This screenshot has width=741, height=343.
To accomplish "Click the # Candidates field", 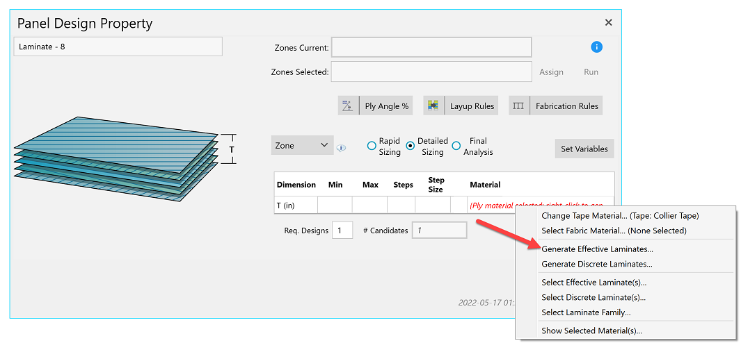I will 440,231.
